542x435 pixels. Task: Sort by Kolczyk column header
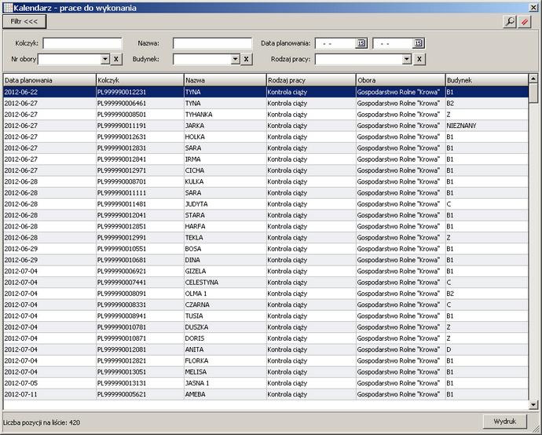click(x=139, y=80)
